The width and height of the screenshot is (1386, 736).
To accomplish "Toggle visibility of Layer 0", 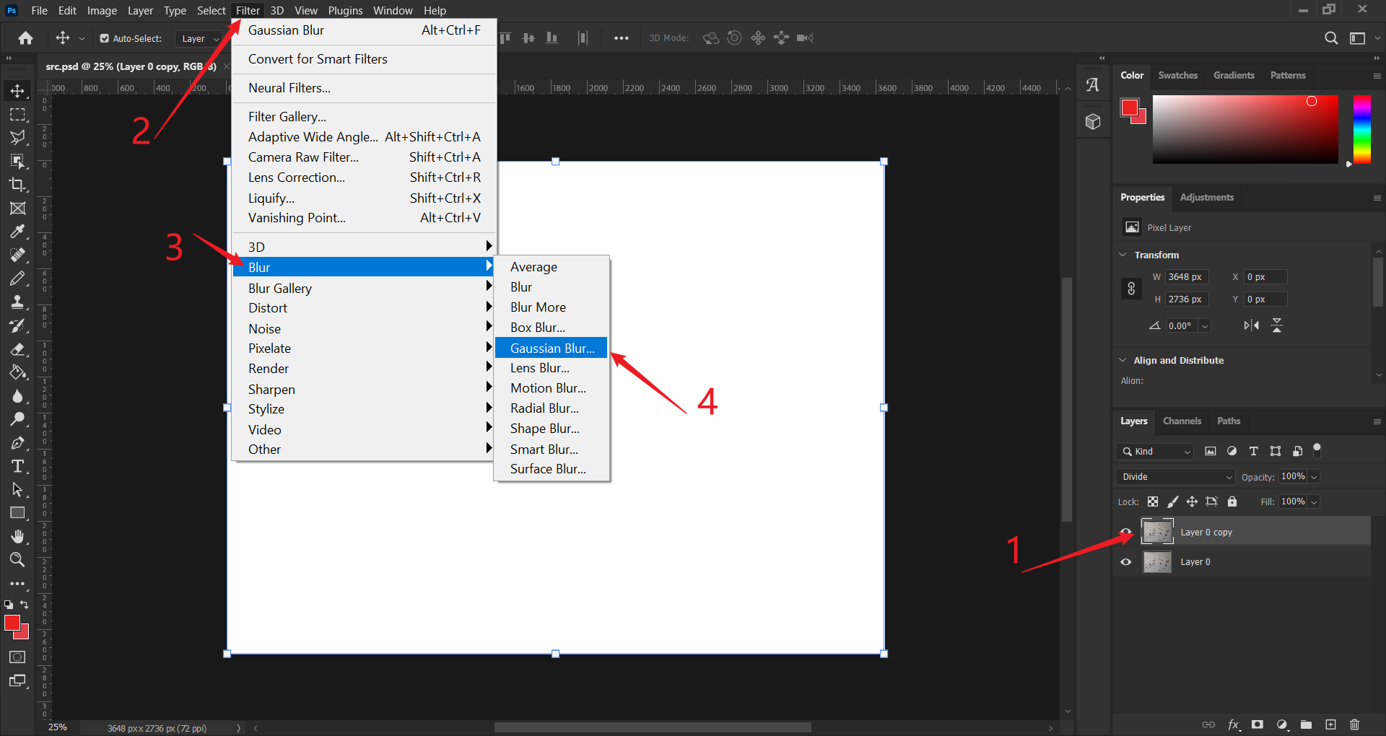I will click(x=1125, y=562).
